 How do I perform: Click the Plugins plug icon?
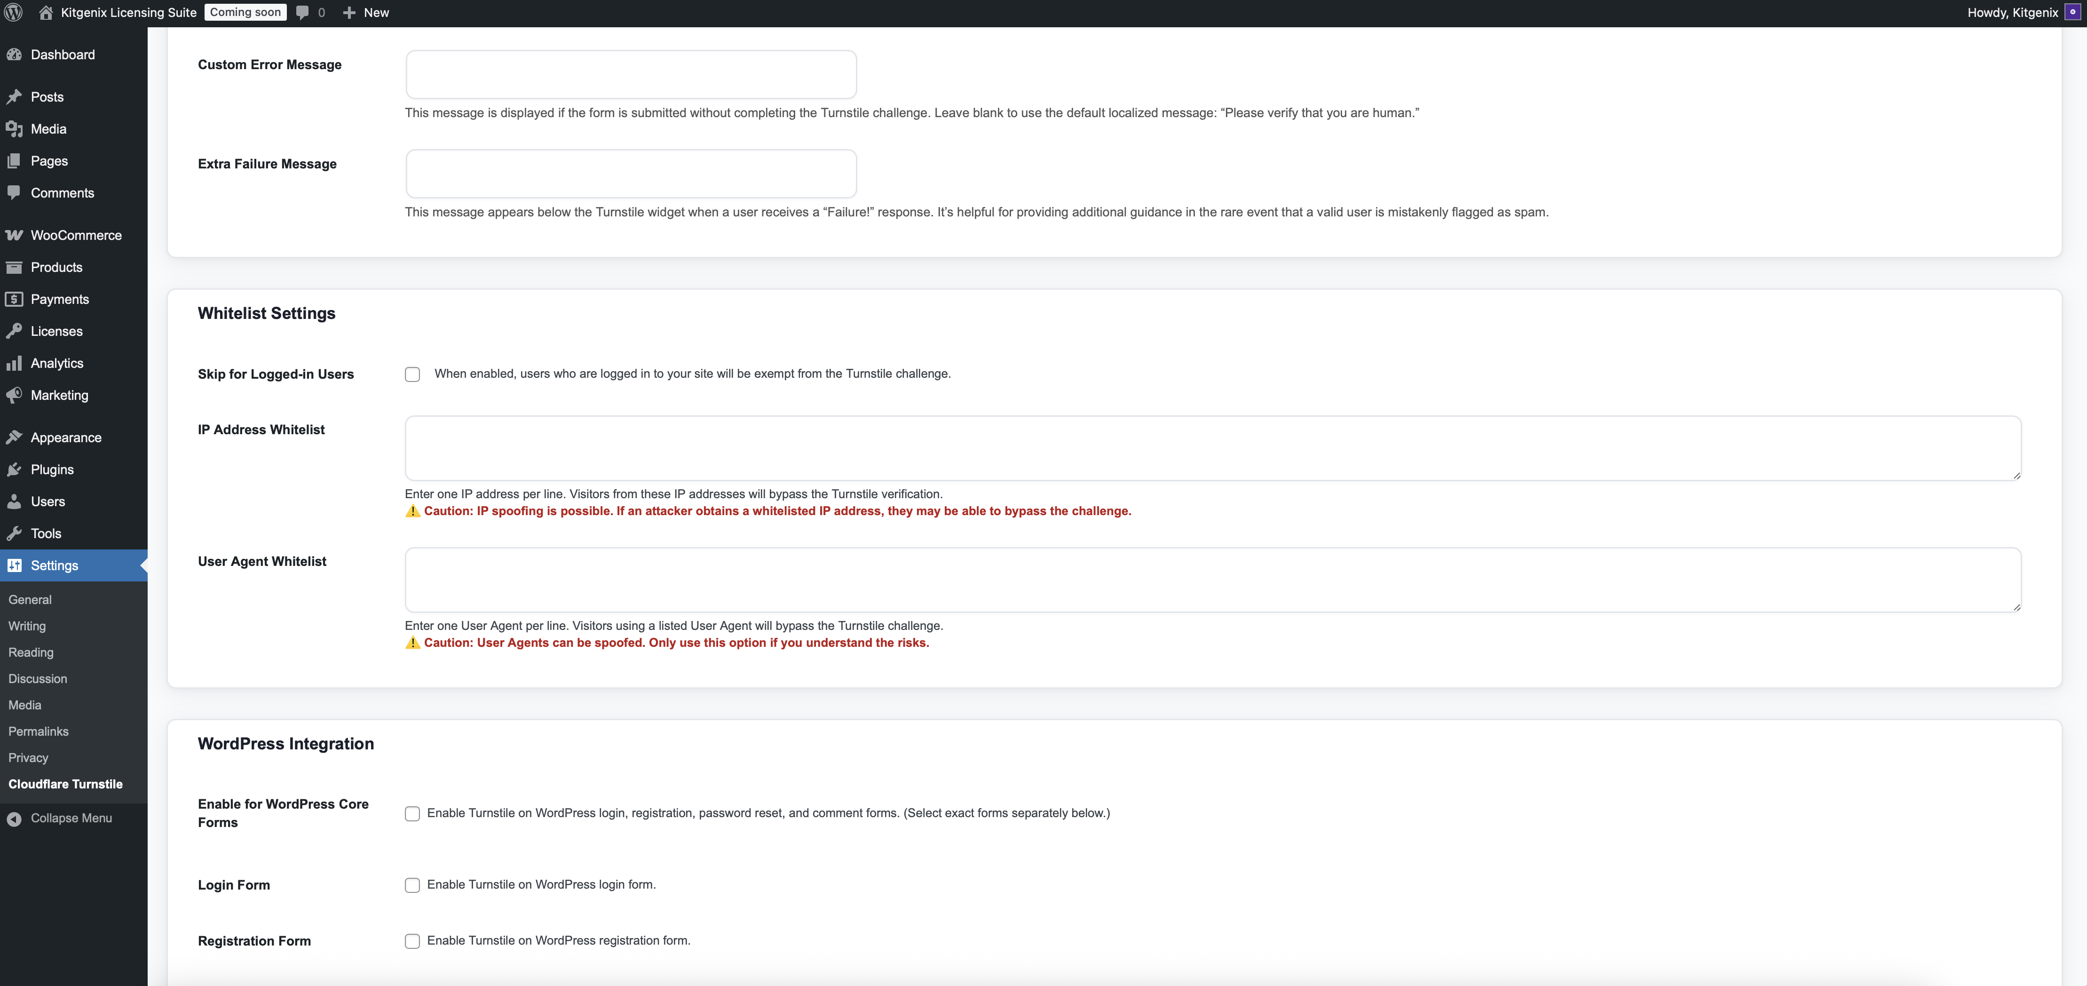click(x=14, y=469)
